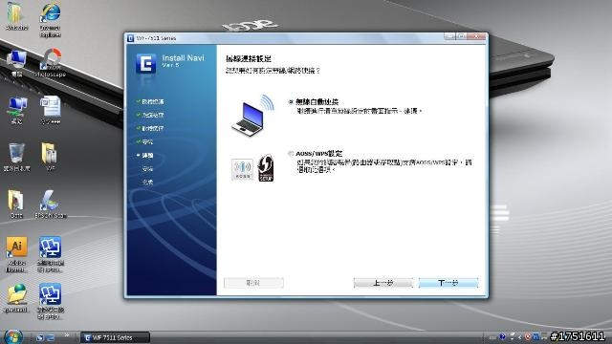
Task: Click the fourth checked step in the sidebar
Action: click(144, 141)
